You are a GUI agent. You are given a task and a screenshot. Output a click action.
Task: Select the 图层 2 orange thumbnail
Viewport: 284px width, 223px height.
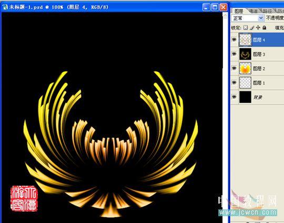click(x=245, y=68)
